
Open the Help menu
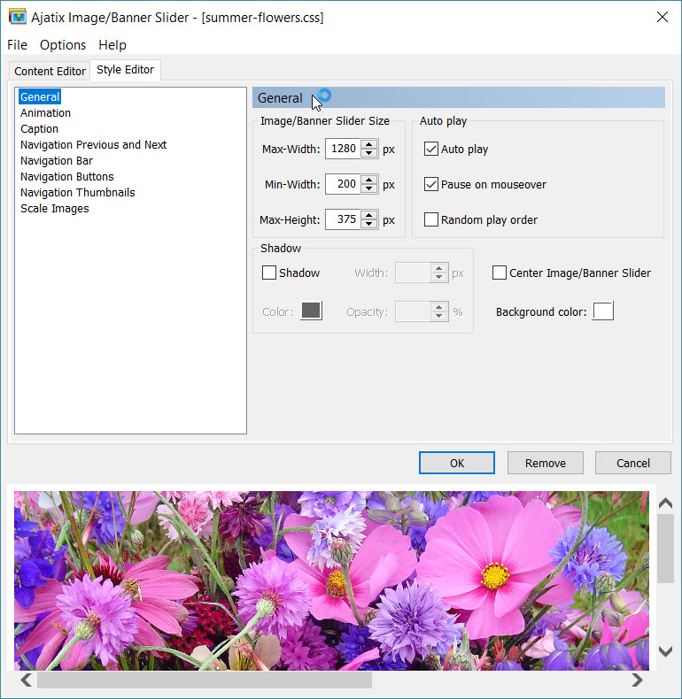(x=112, y=45)
